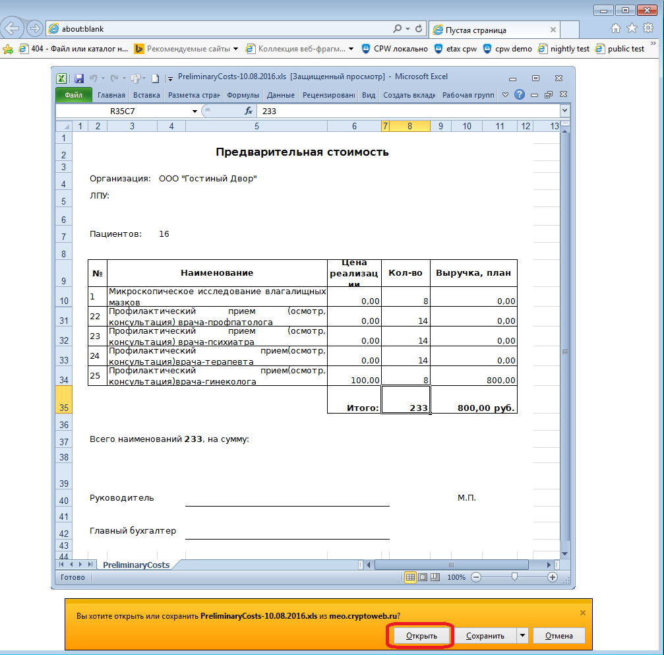The width and height of the screenshot is (664, 655).
Task: Click the browser back arrow button
Action: point(13,28)
